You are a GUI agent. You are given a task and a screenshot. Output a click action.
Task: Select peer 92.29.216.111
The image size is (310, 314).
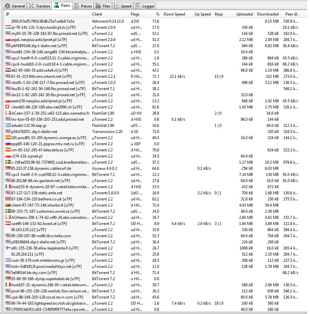[x=27, y=254]
